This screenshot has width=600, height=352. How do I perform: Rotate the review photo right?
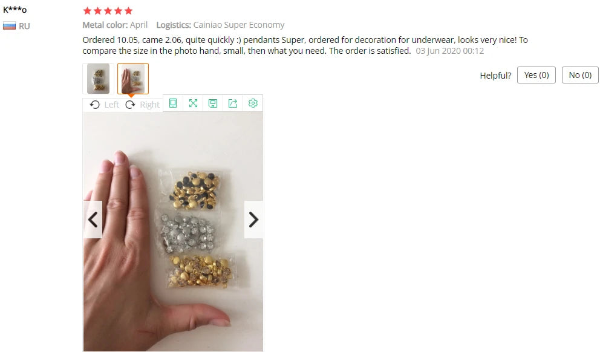[142, 105]
